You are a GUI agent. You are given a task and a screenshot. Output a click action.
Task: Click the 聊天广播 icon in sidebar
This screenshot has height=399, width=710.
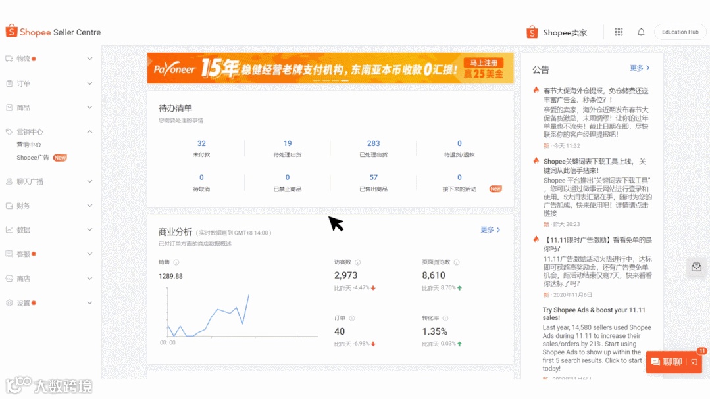coord(9,181)
